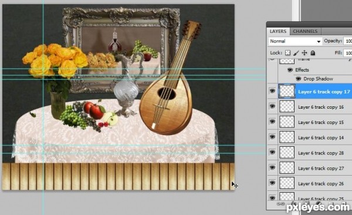The height and width of the screenshot is (215, 352).
Task: Add layer mask icon in Layers footer
Action: (x=307, y=204)
